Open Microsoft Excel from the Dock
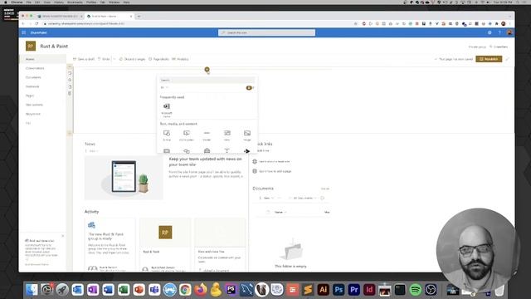The image size is (531, 299). coord(124,290)
